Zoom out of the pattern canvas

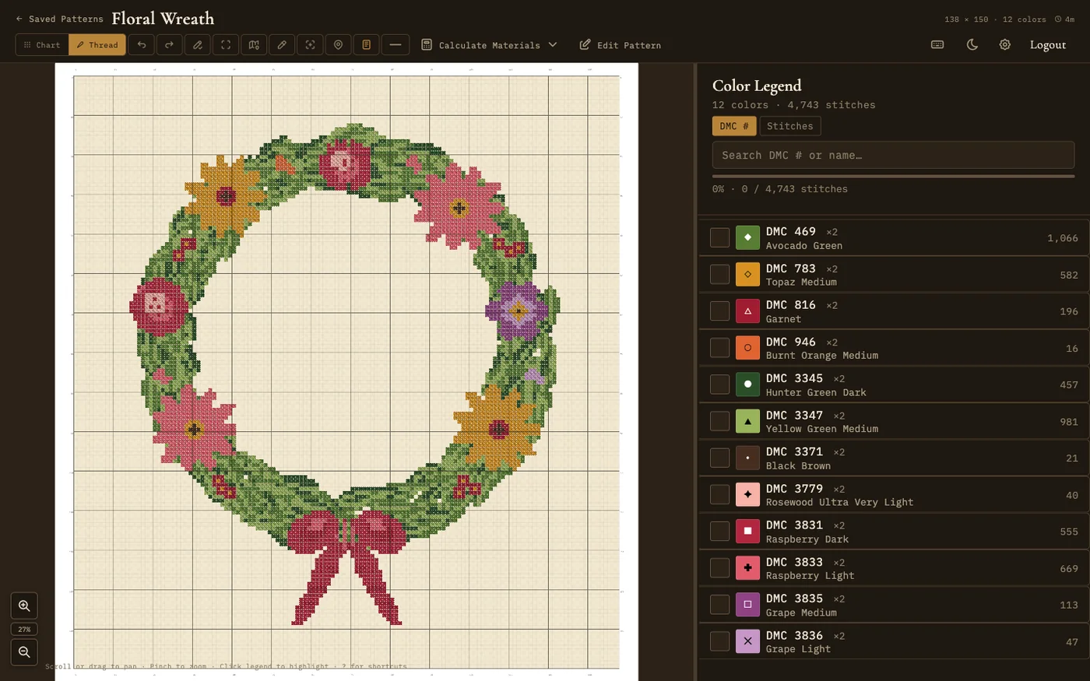24,652
